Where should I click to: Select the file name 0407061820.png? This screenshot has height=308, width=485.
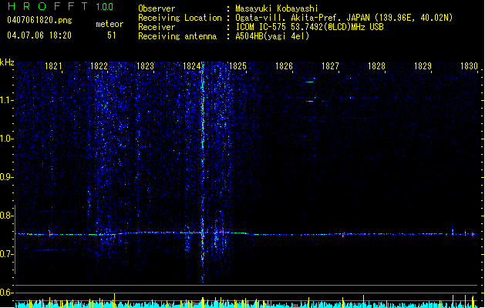[x=39, y=20]
